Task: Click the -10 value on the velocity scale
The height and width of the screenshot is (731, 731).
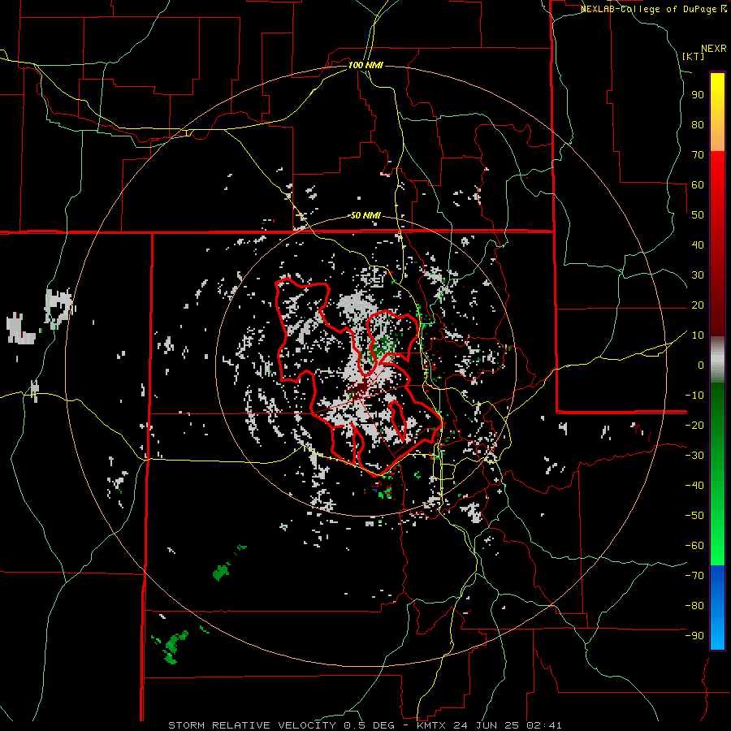Action: click(x=694, y=396)
